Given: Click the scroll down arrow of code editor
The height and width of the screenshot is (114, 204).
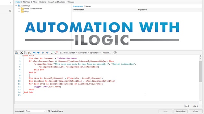Looking at the screenshot, I should pyautogui.click(x=200, y=100).
